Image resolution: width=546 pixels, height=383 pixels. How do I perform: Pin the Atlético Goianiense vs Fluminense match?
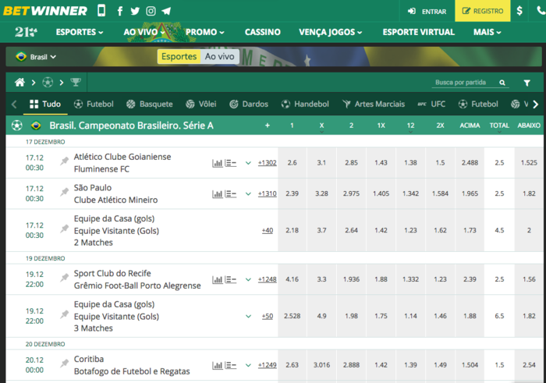[65, 162]
